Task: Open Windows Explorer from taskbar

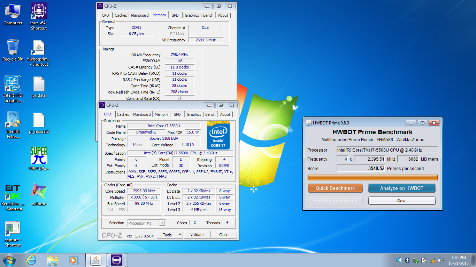Action: tap(53, 260)
